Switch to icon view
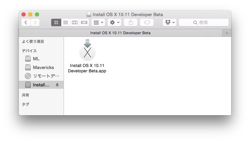250x142 pixels. coord(56,22)
